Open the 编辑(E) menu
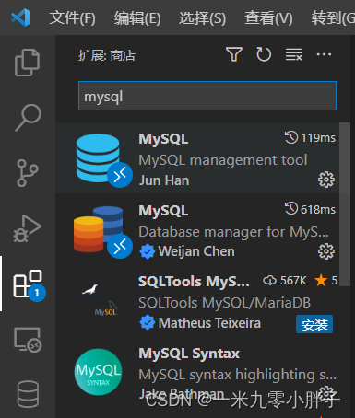 [x=137, y=18]
